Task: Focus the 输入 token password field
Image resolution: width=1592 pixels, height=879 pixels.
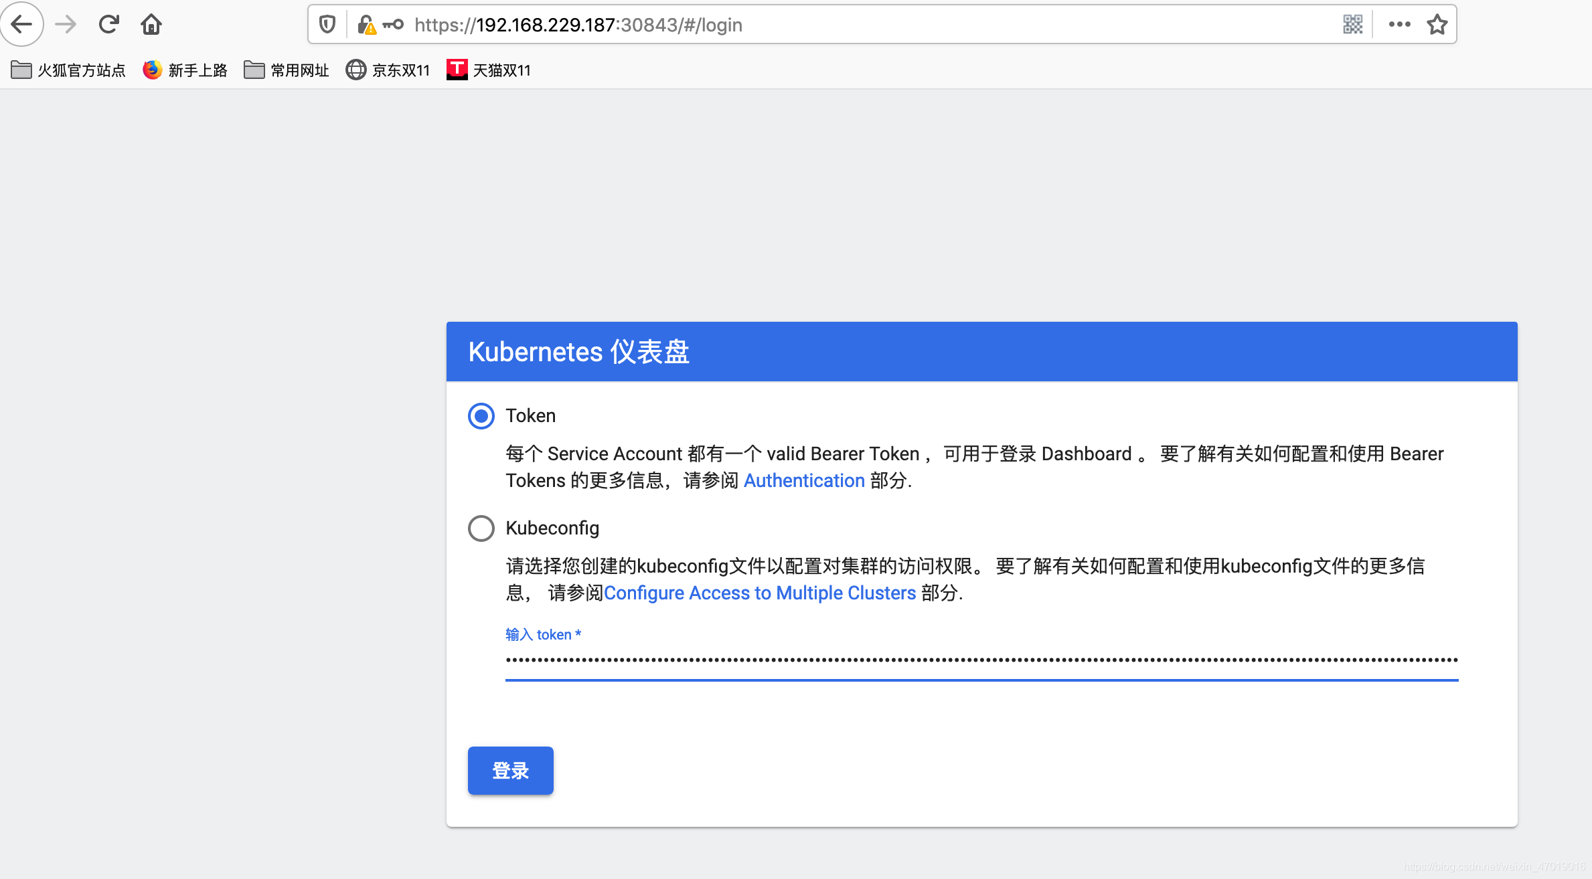Action: (x=981, y=661)
